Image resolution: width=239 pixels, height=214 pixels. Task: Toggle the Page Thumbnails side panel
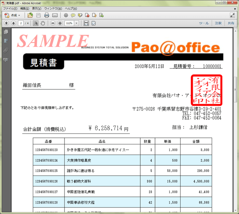click(x=5, y=32)
